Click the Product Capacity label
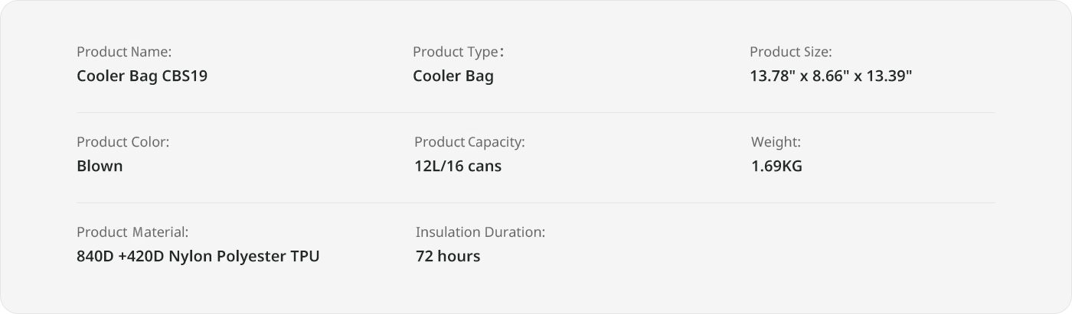The width and height of the screenshot is (1072, 314). [x=469, y=142]
